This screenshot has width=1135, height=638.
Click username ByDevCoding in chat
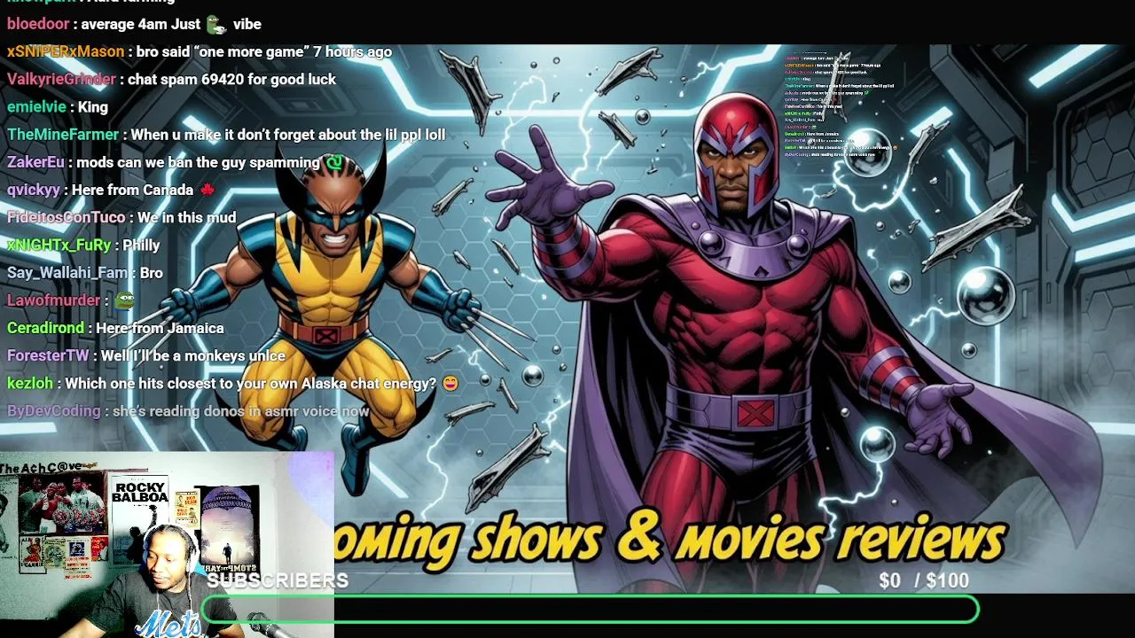(53, 411)
